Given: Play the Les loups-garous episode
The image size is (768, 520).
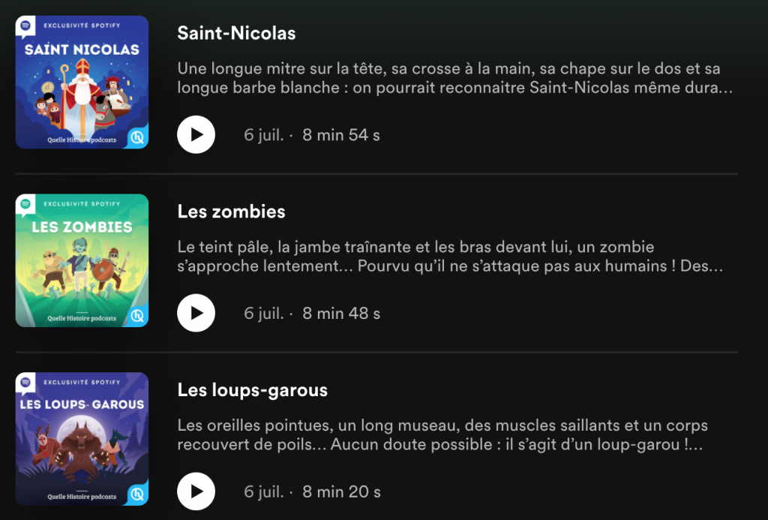Looking at the screenshot, I should [196, 491].
